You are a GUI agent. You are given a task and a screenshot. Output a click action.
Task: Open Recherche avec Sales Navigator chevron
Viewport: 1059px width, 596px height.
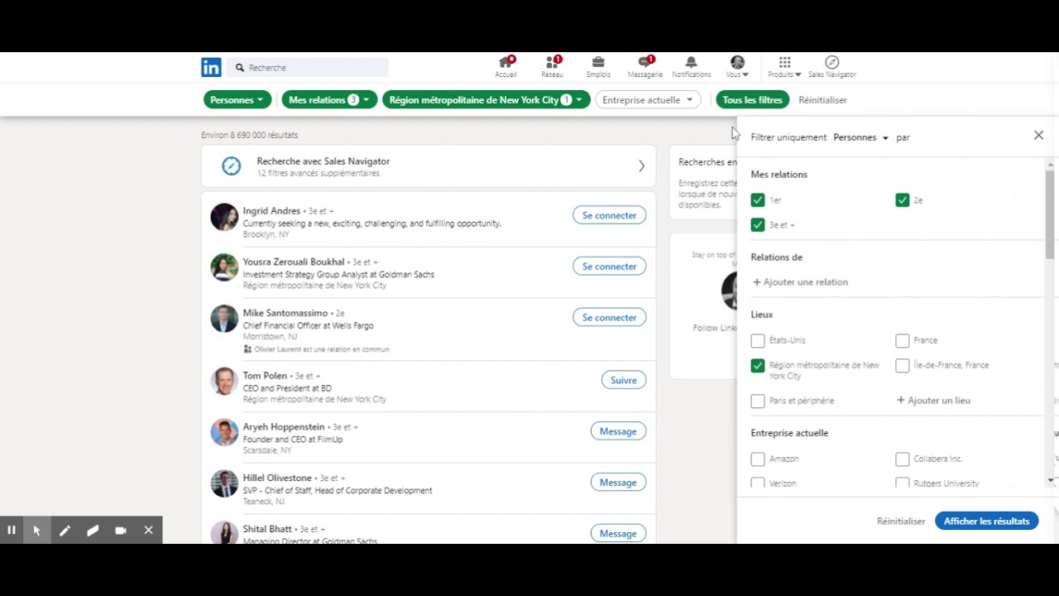coord(641,166)
